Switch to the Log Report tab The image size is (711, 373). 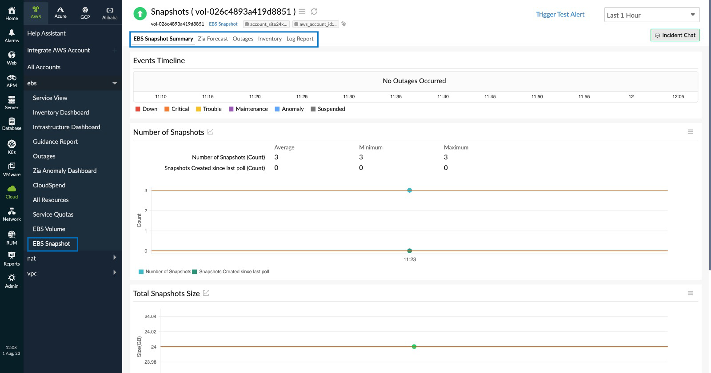(x=300, y=39)
